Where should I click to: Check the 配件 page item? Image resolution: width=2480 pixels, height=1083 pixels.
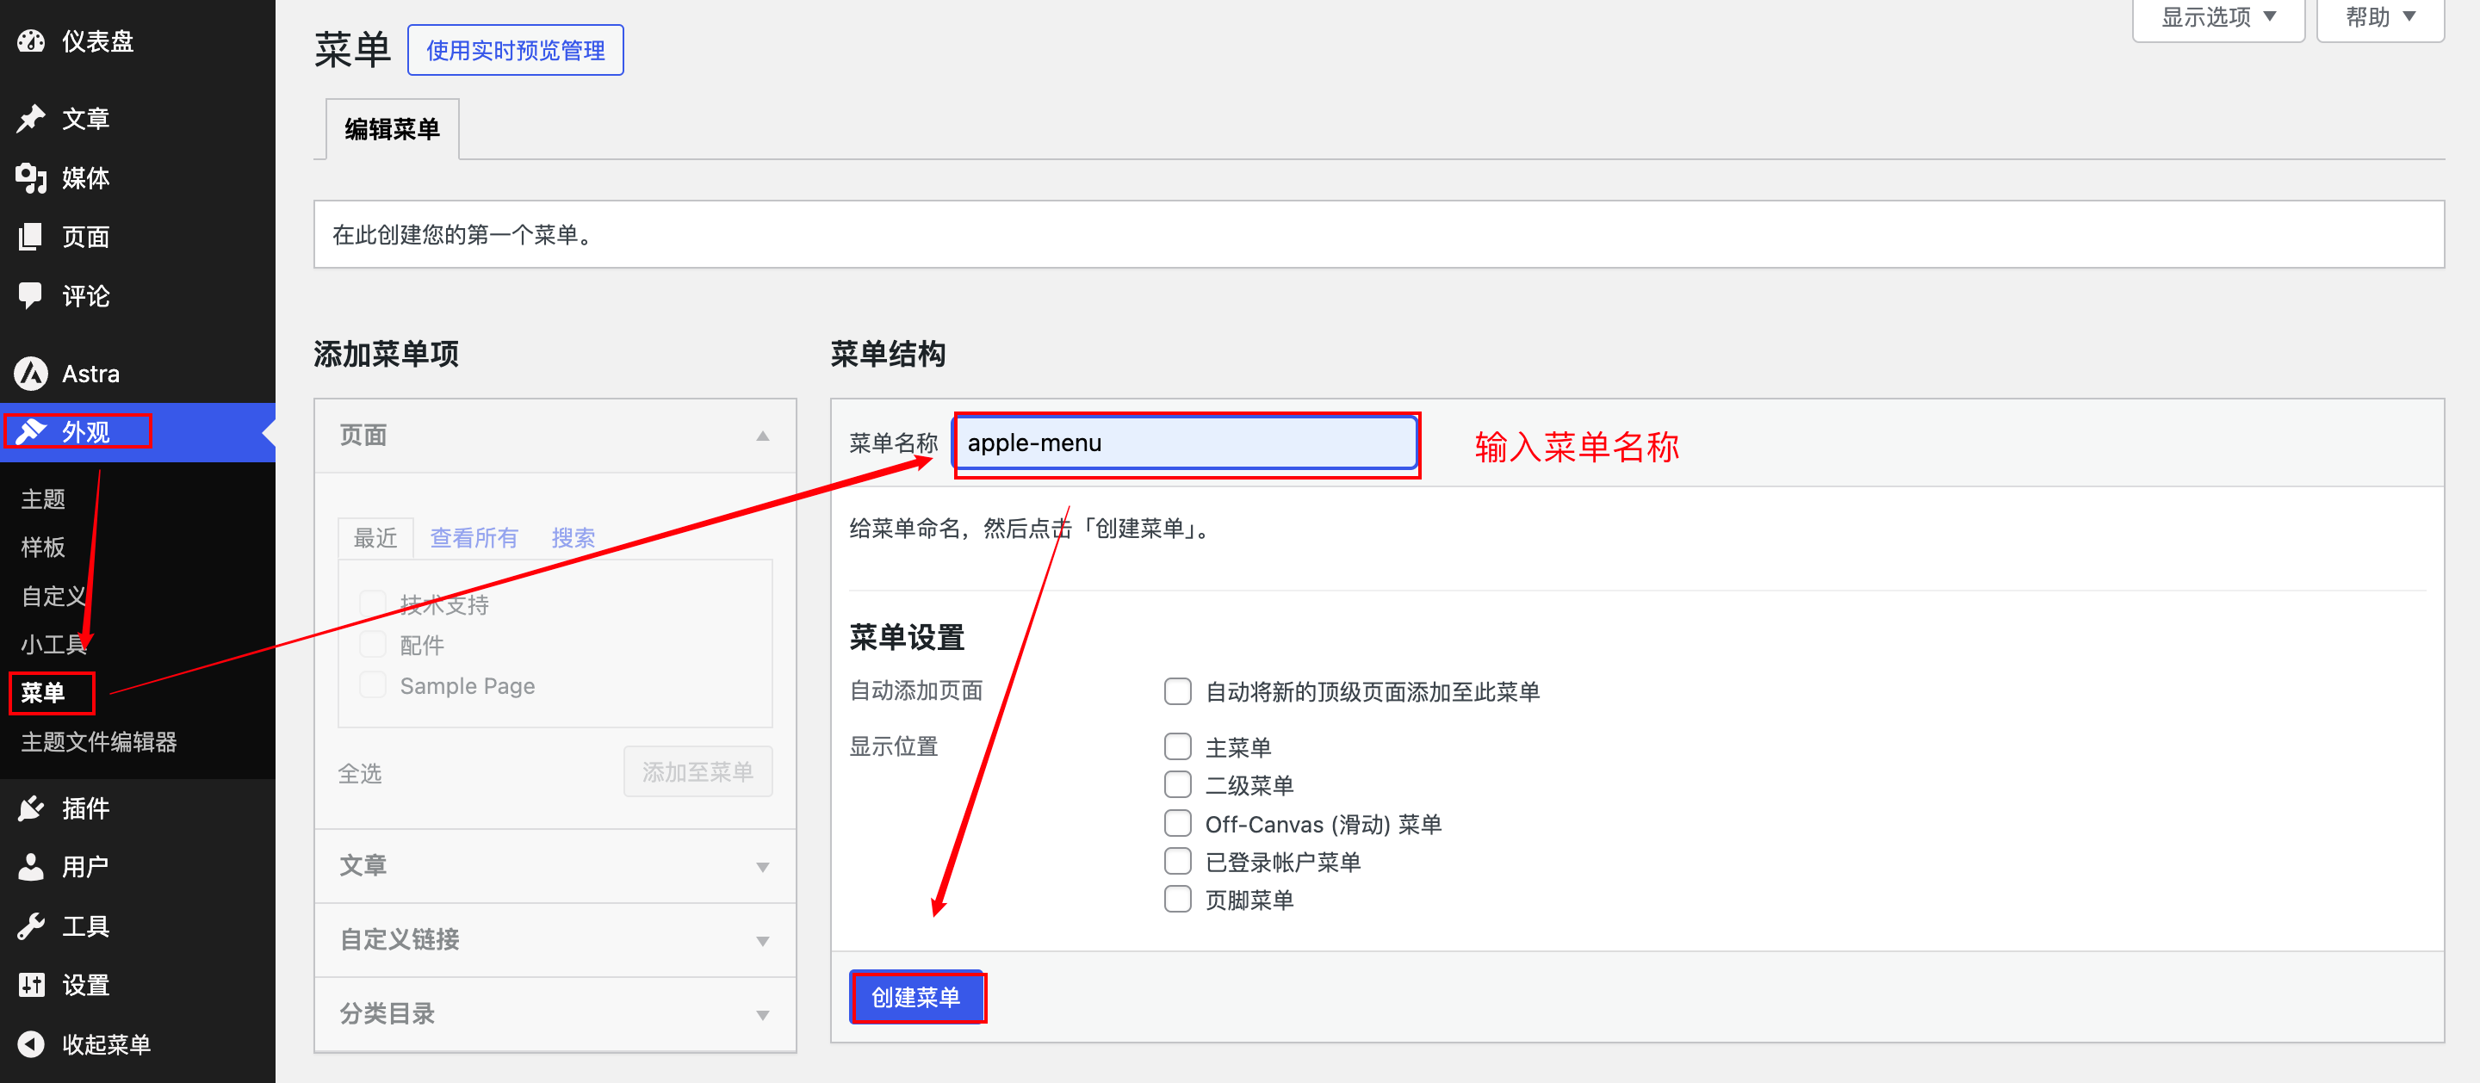pos(373,644)
